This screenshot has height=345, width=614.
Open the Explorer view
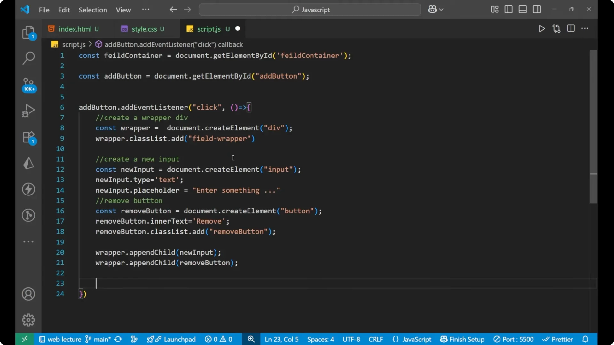(x=28, y=32)
